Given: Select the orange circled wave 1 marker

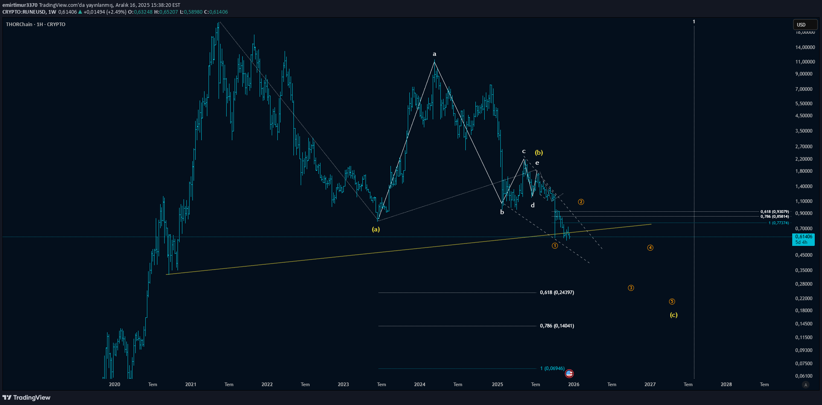Looking at the screenshot, I should pyautogui.click(x=555, y=245).
